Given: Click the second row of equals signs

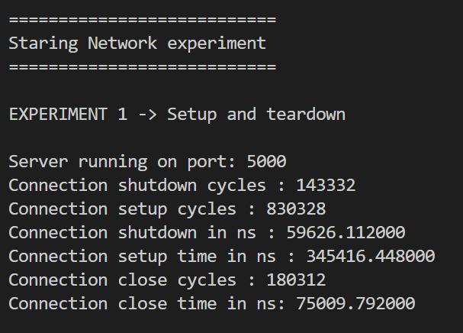Looking at the screenshot, I should tap(143, 67).
